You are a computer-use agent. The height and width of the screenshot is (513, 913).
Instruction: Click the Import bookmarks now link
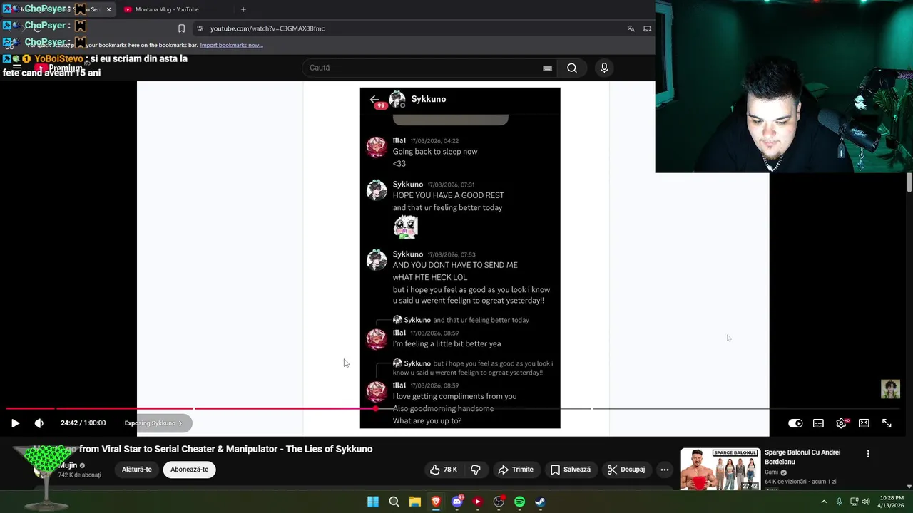[x=231, y=45]
